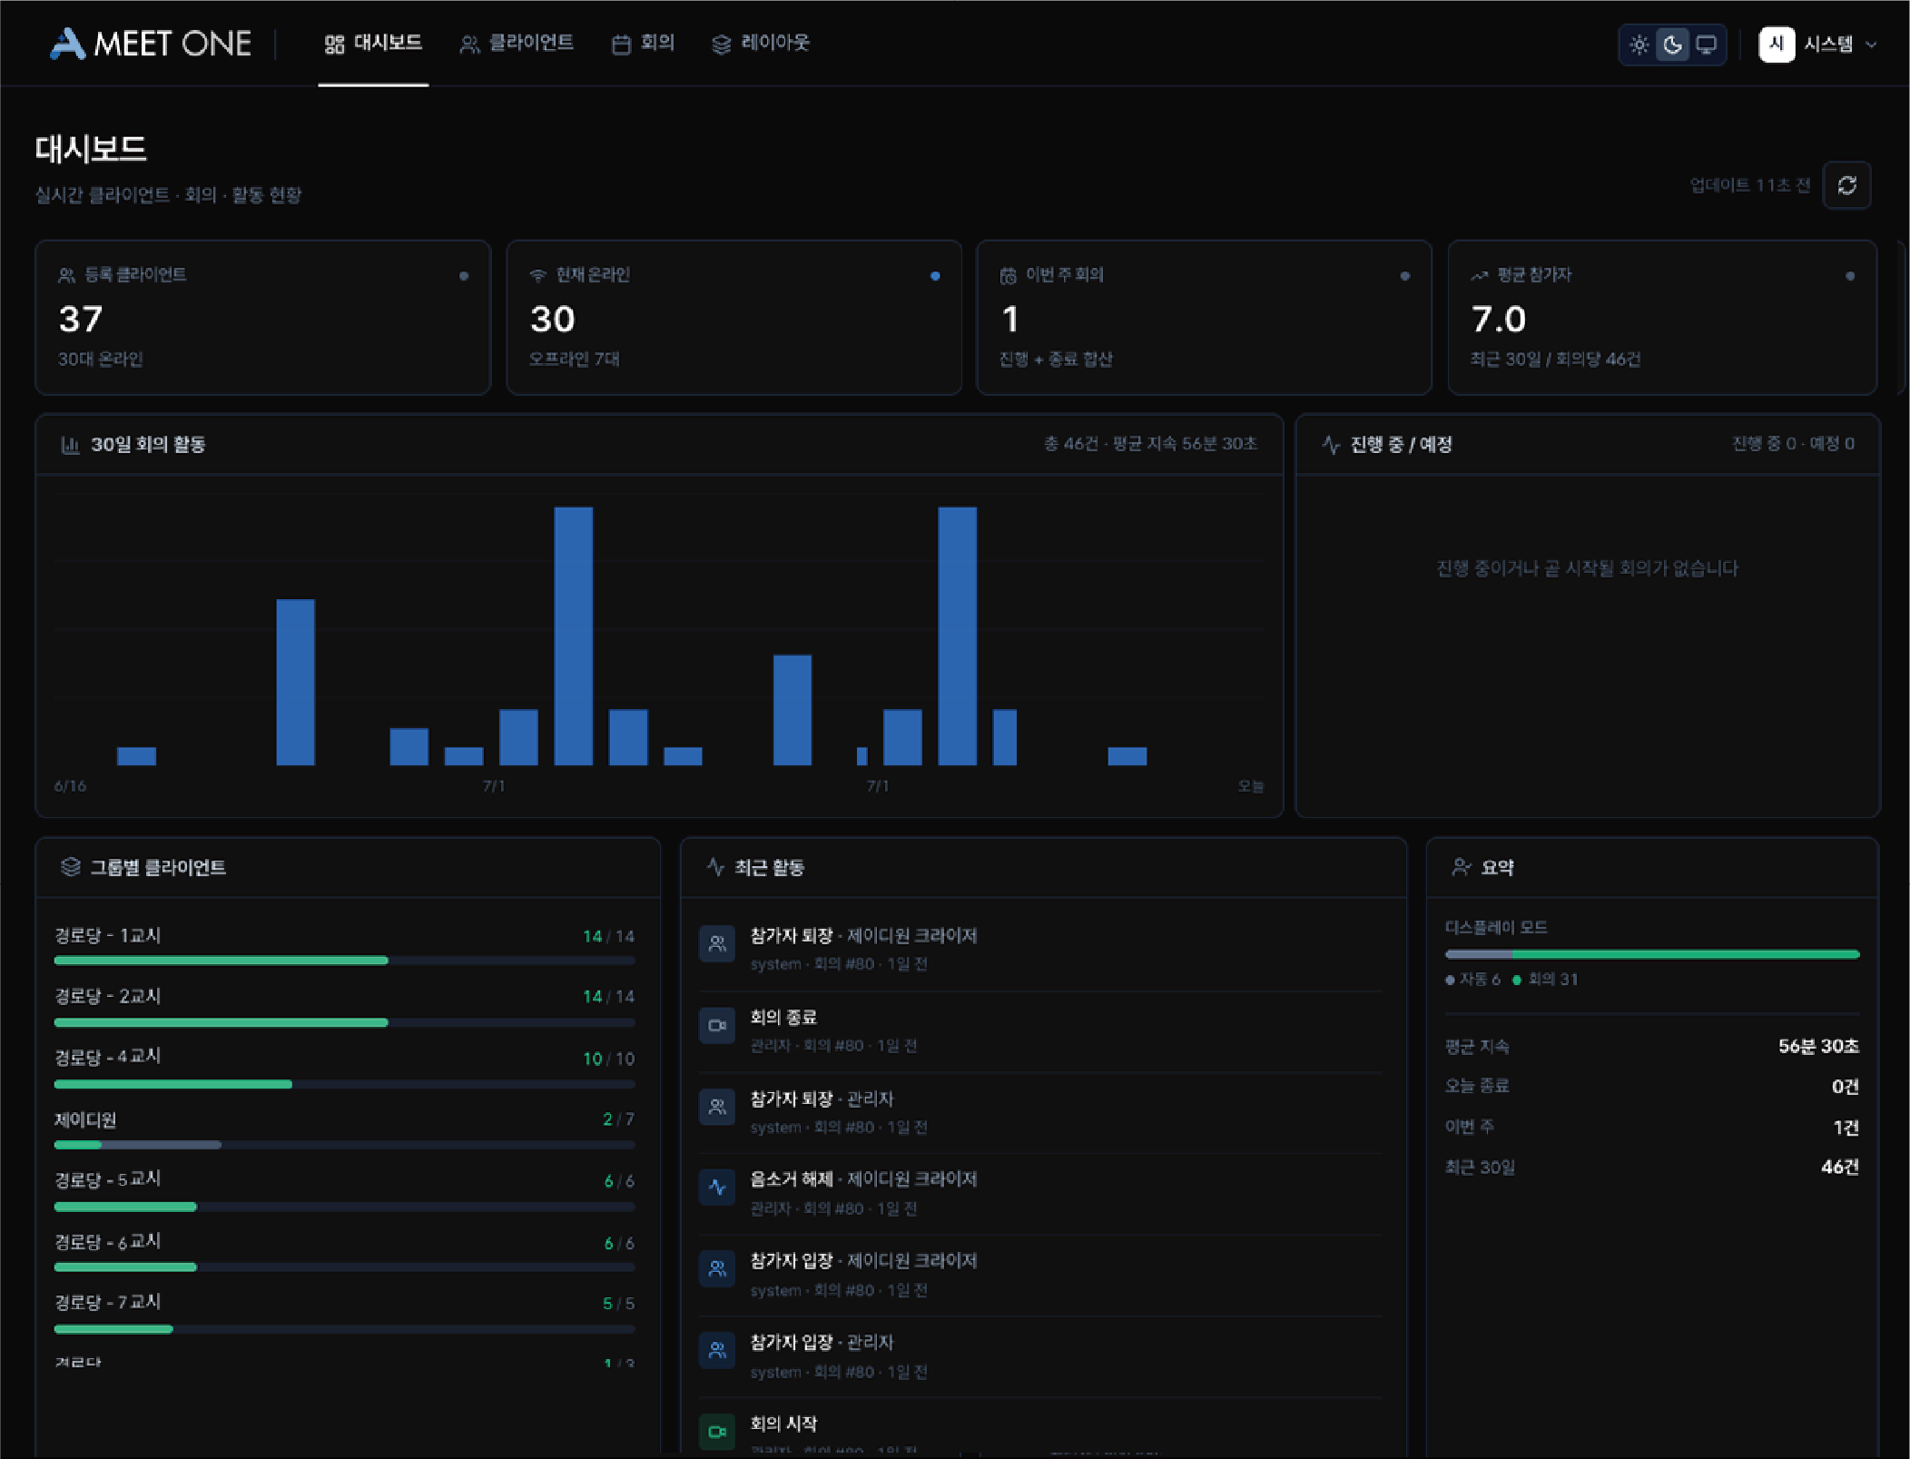The height and width of the screenshot is (1459, 1910).
Task: Click the icon of 참가자 입장 · 제이디원 크라이저
Action: pyautogui.click(x=717, y=1269)
